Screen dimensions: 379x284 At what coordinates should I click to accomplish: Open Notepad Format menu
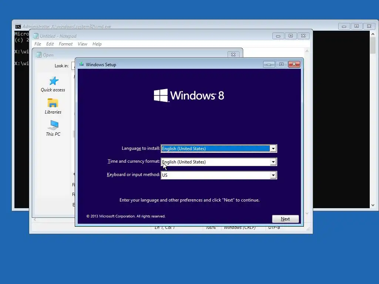coord(66,44)
